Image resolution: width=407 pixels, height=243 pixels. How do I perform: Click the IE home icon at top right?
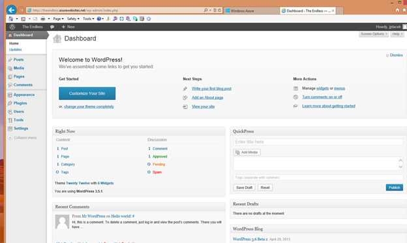pos(397,10)
